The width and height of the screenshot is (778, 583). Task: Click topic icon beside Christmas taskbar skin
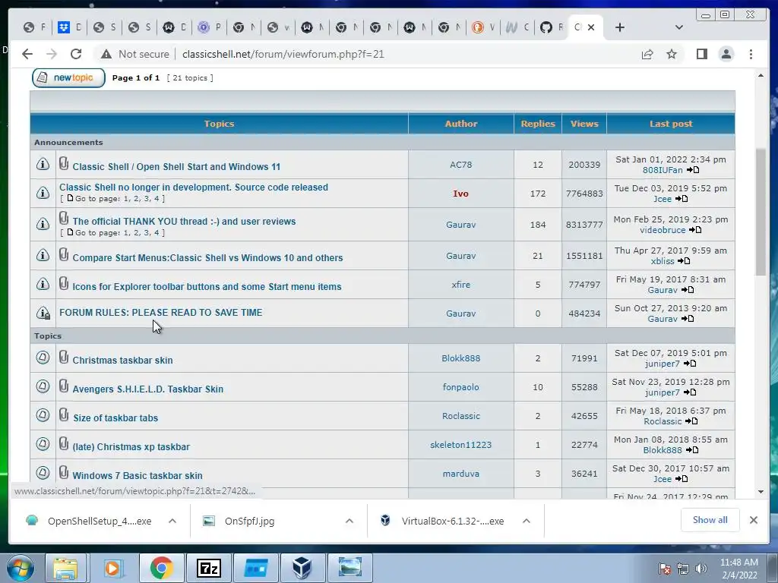[43, 358]
